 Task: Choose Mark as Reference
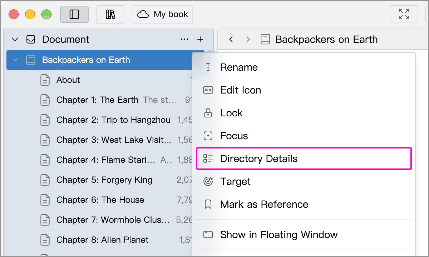pyautogui.click(x=304, y=204)
